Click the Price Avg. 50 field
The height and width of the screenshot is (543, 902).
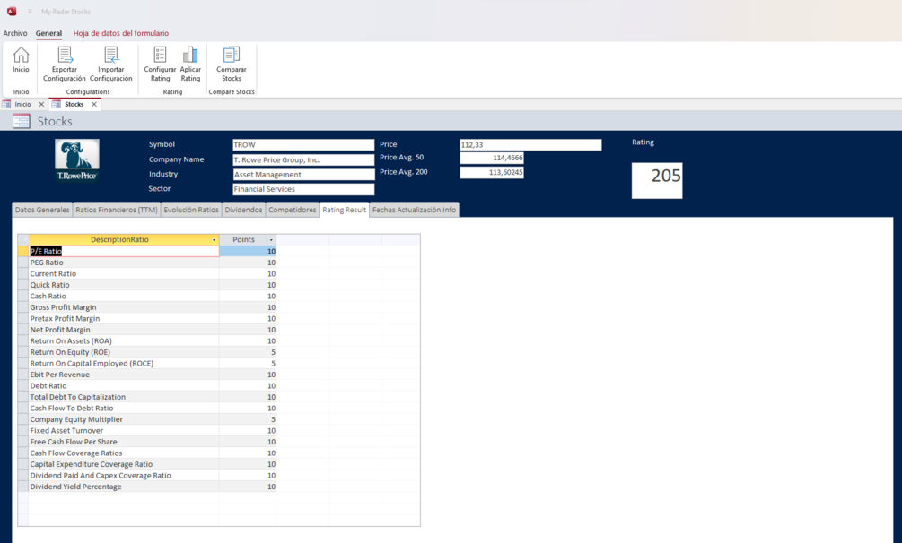click(x=492, y=158)
